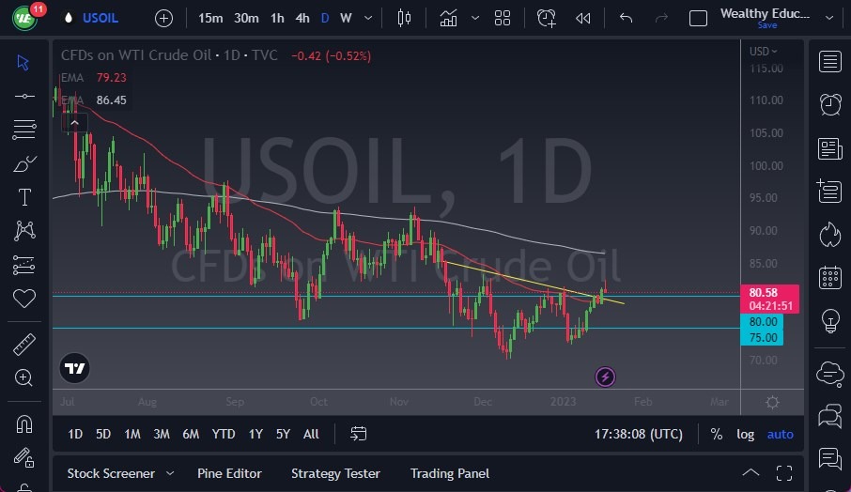This screenshot has width=851, height=492.
Task: Open the Watchlist panel icon
Action: pos(830,62)
